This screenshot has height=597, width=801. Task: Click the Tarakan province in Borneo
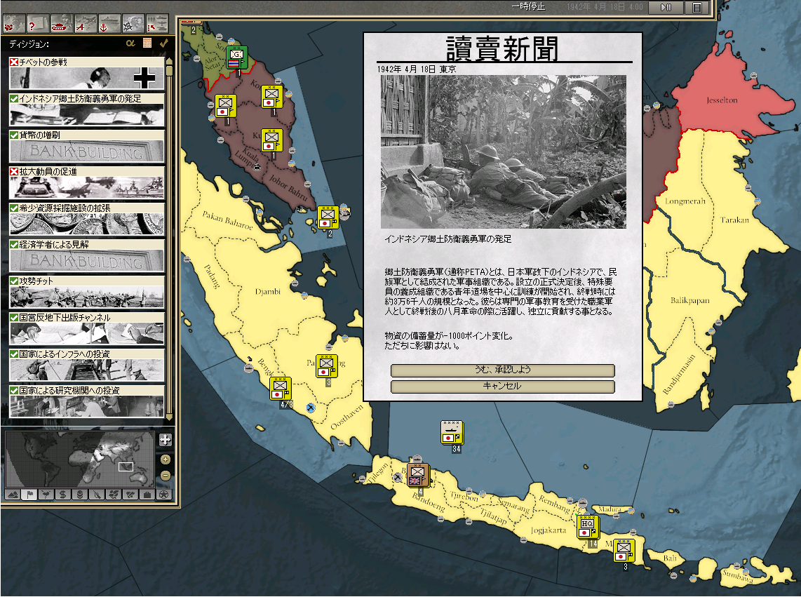tap(734, 220)
